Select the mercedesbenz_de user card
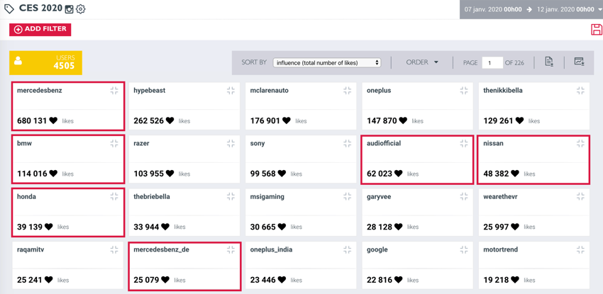The width and height of the screenshot is (603, 294). (x=184, y=266)
